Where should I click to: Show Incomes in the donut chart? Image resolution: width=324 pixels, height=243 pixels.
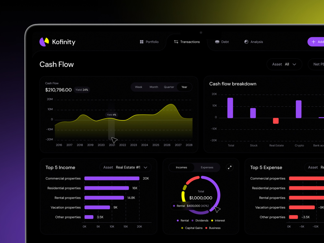tap(181, 168)
